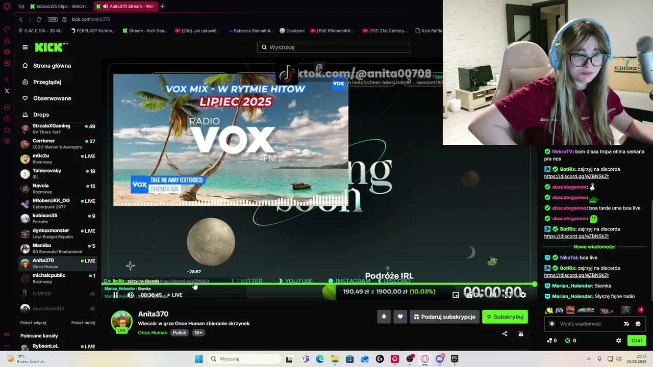Reload the current page
Viewport: 653px width, 367px height.
tap(39, 19)
